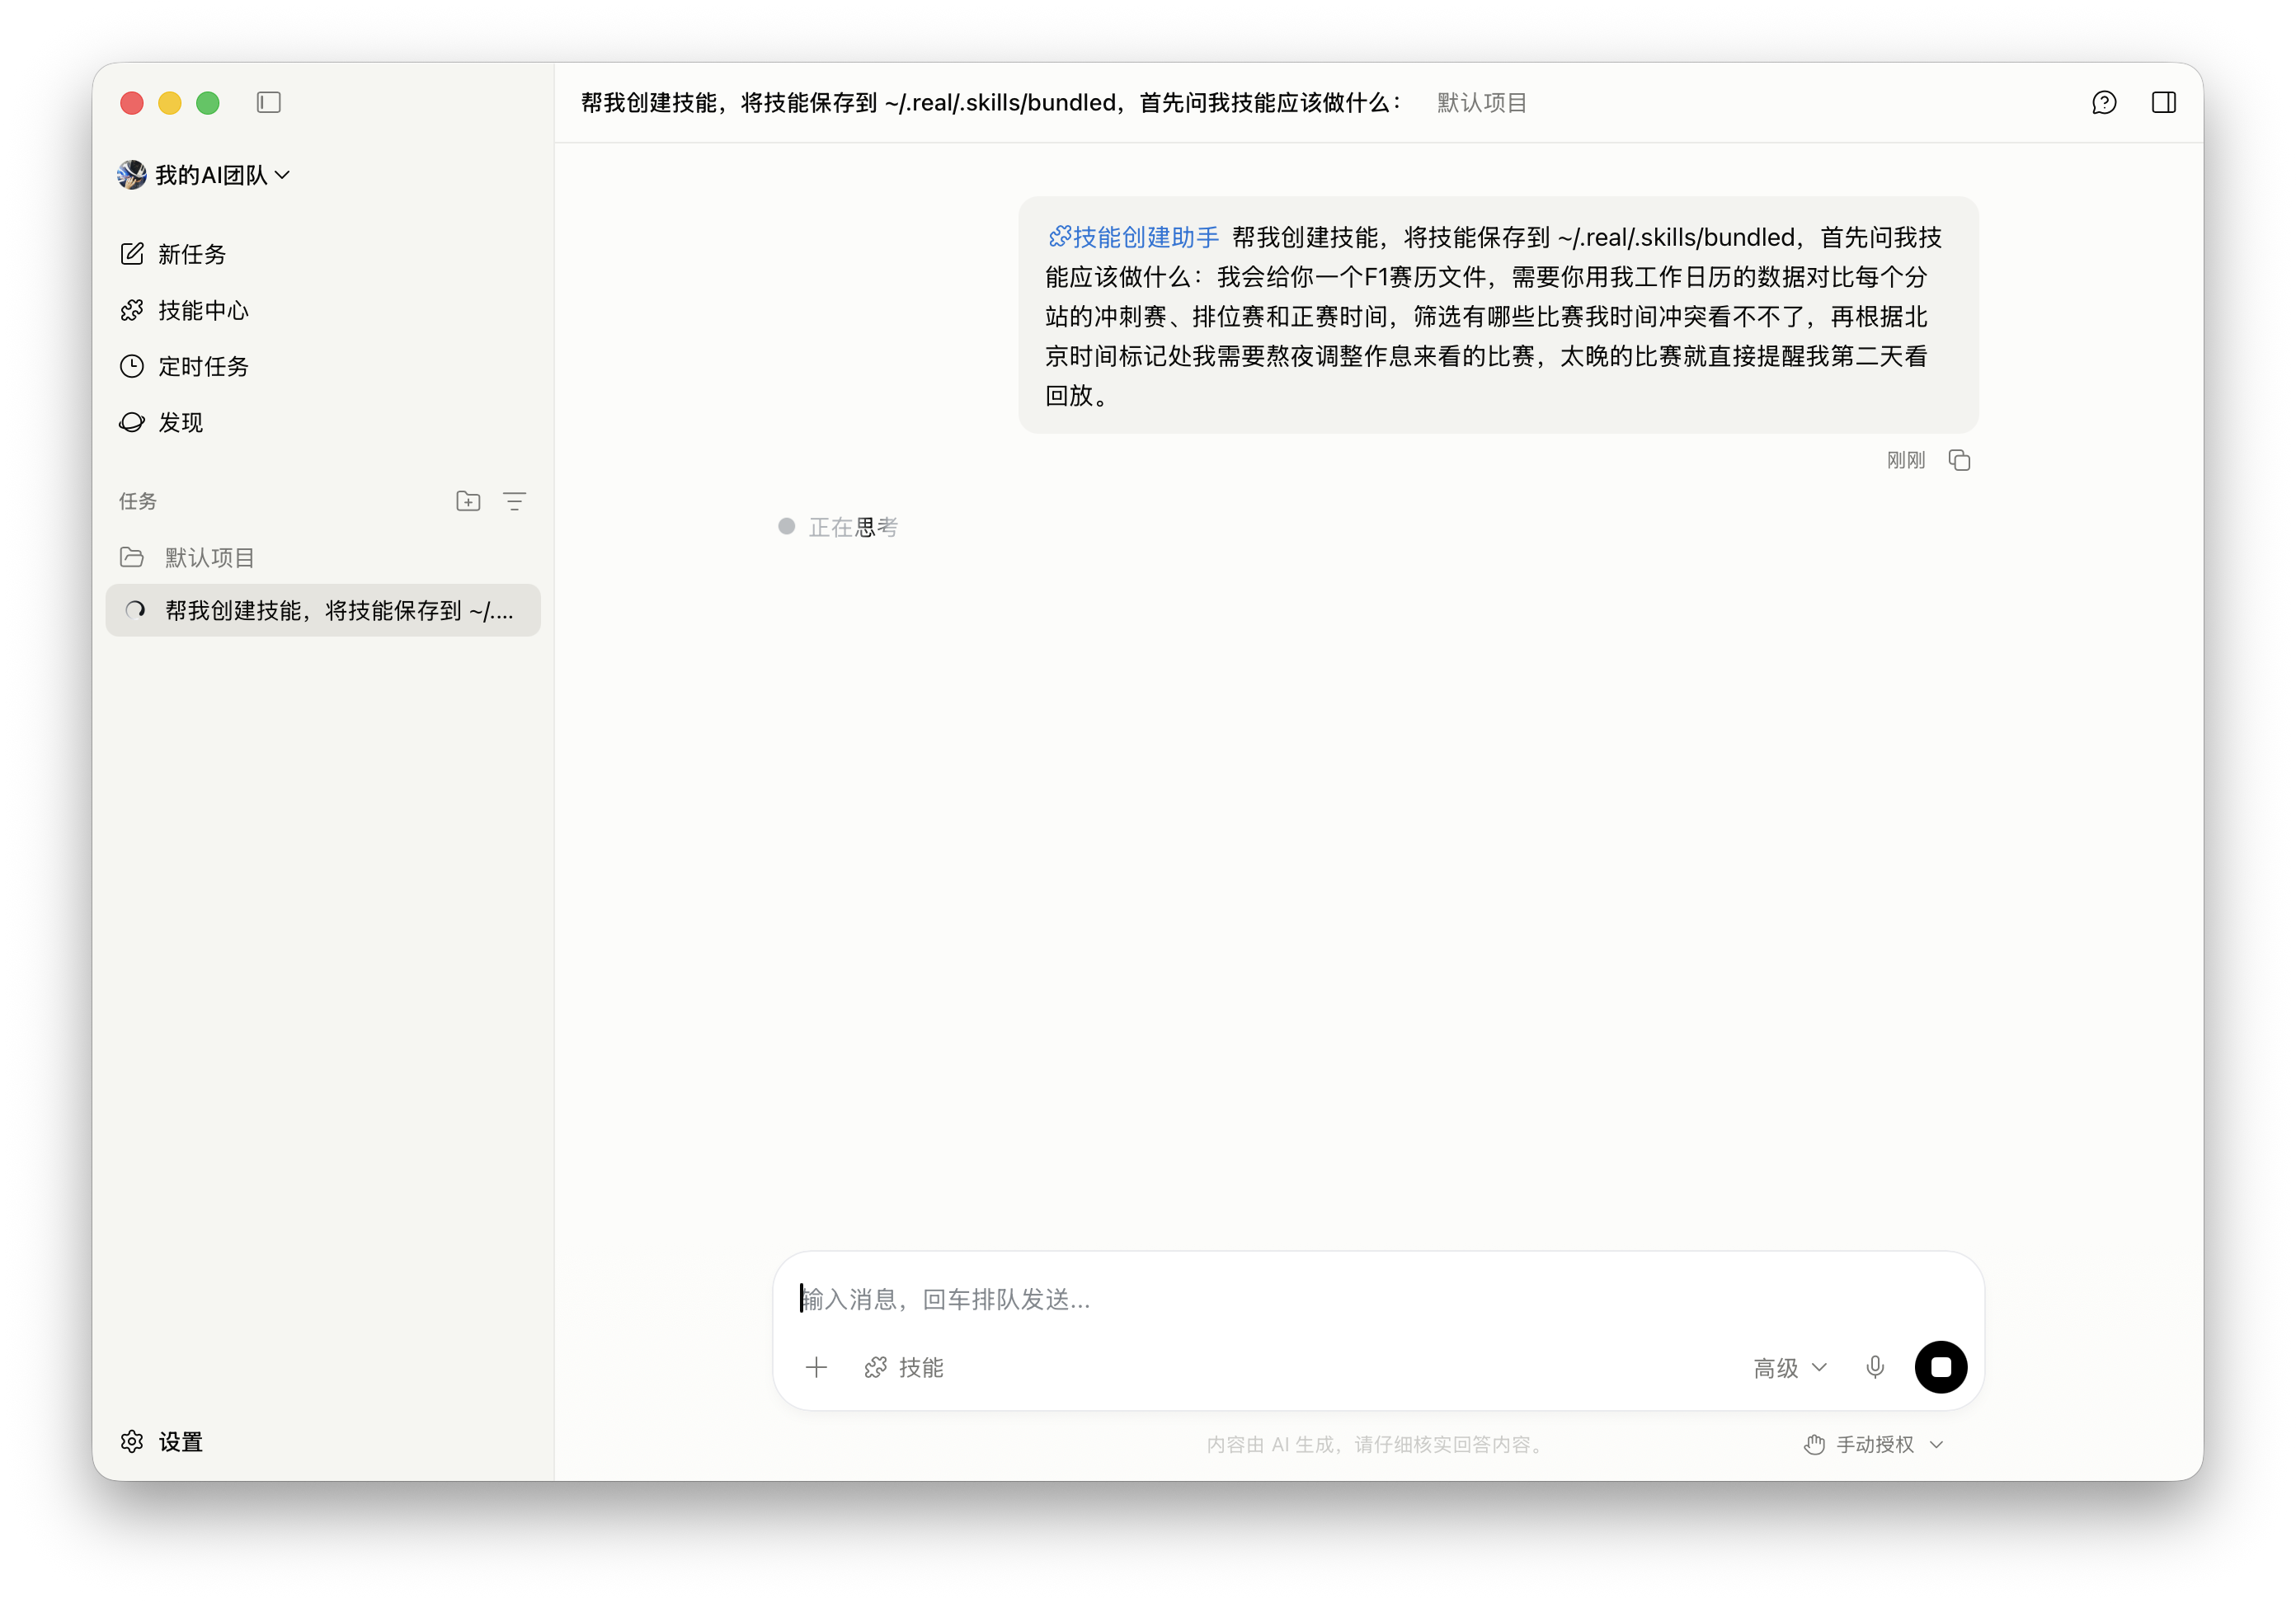Activate the microphone voice input icon
This screenshot has width=2296, height=1603.
(x=1875, y=1367)
